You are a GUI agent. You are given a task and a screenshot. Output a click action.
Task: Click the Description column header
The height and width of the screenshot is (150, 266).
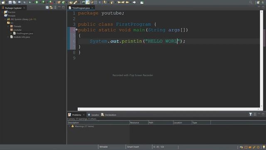click(98, 122)
